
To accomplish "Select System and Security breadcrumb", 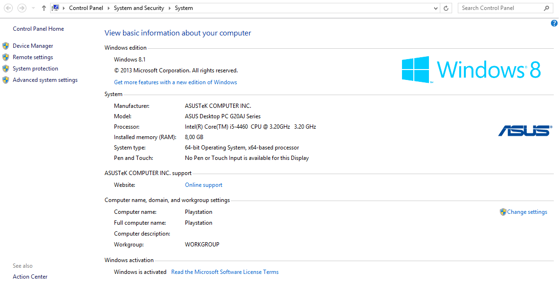I will coord(139,8).
